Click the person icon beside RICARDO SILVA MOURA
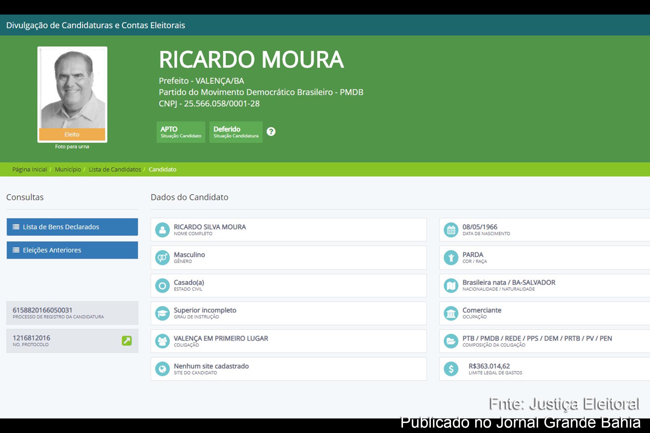 pyautogui.click(x=163, y=229)
